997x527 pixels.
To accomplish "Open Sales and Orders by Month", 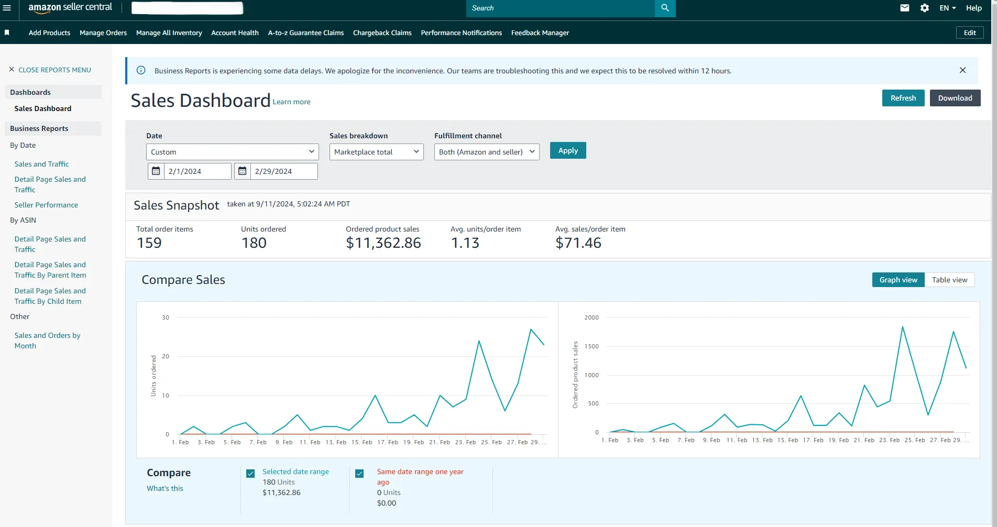I will 47,341.
